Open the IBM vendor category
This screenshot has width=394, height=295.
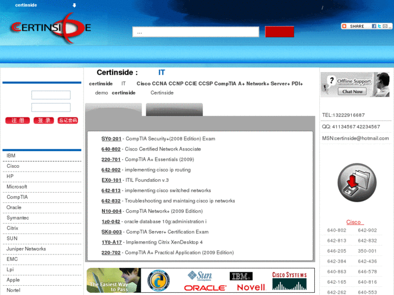tap(11, 156)
